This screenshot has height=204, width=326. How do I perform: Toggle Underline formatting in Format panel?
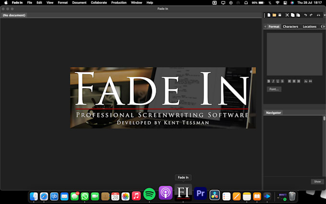[278, 81]
